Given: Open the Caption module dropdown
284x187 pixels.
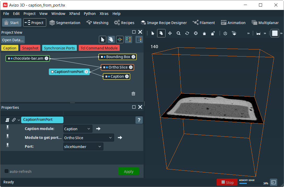Looking at the screenshot, I should point(78,129).
